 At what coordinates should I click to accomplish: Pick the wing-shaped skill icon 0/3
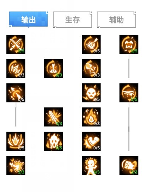[91, 68]
